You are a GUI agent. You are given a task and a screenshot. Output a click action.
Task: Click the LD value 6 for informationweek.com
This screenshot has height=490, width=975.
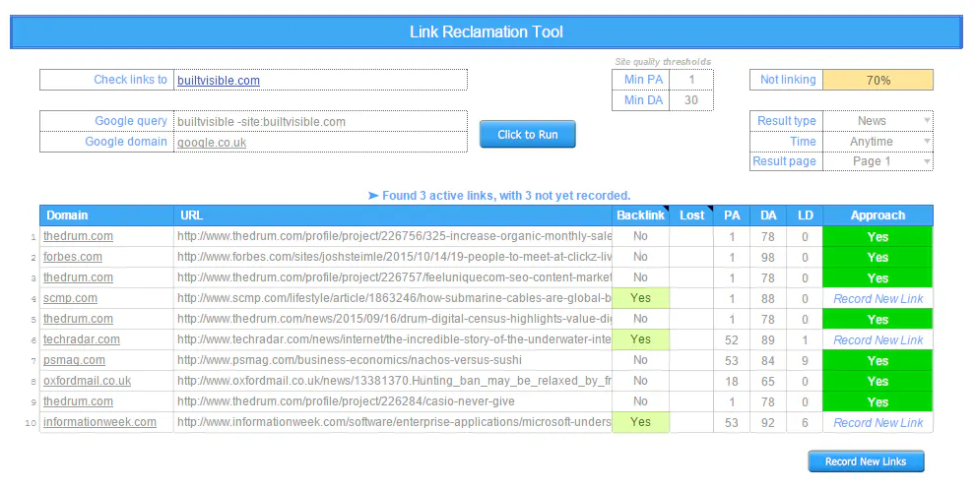[805, 422]
